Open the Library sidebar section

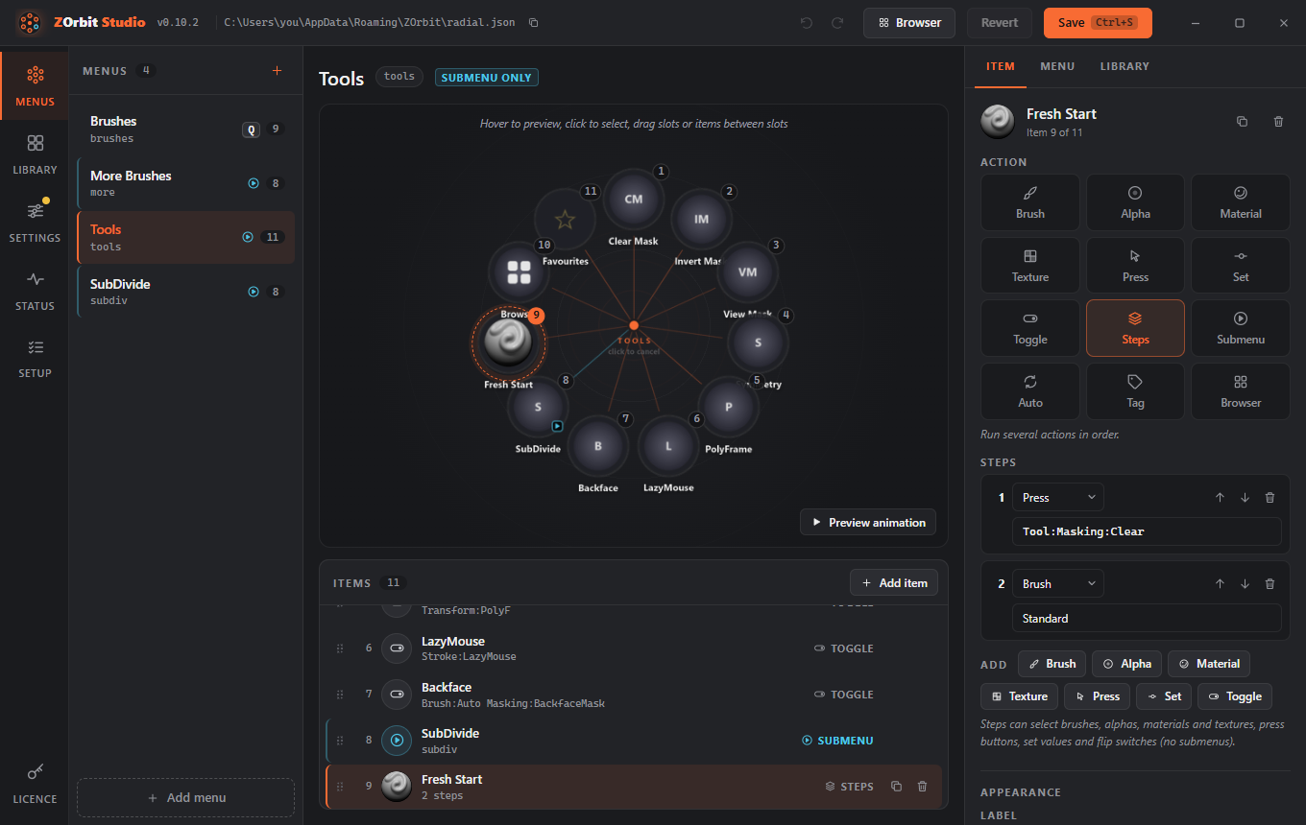[x=35, y=153]
